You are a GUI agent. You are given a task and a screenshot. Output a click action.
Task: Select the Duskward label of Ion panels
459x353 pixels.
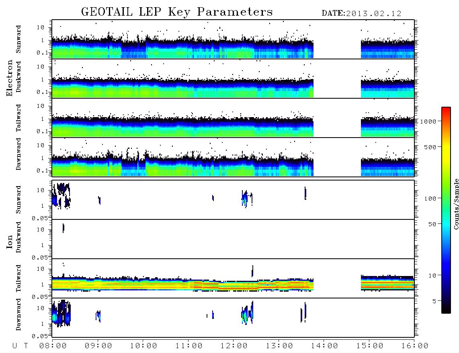pyautogui.click(x=18, y=237)
